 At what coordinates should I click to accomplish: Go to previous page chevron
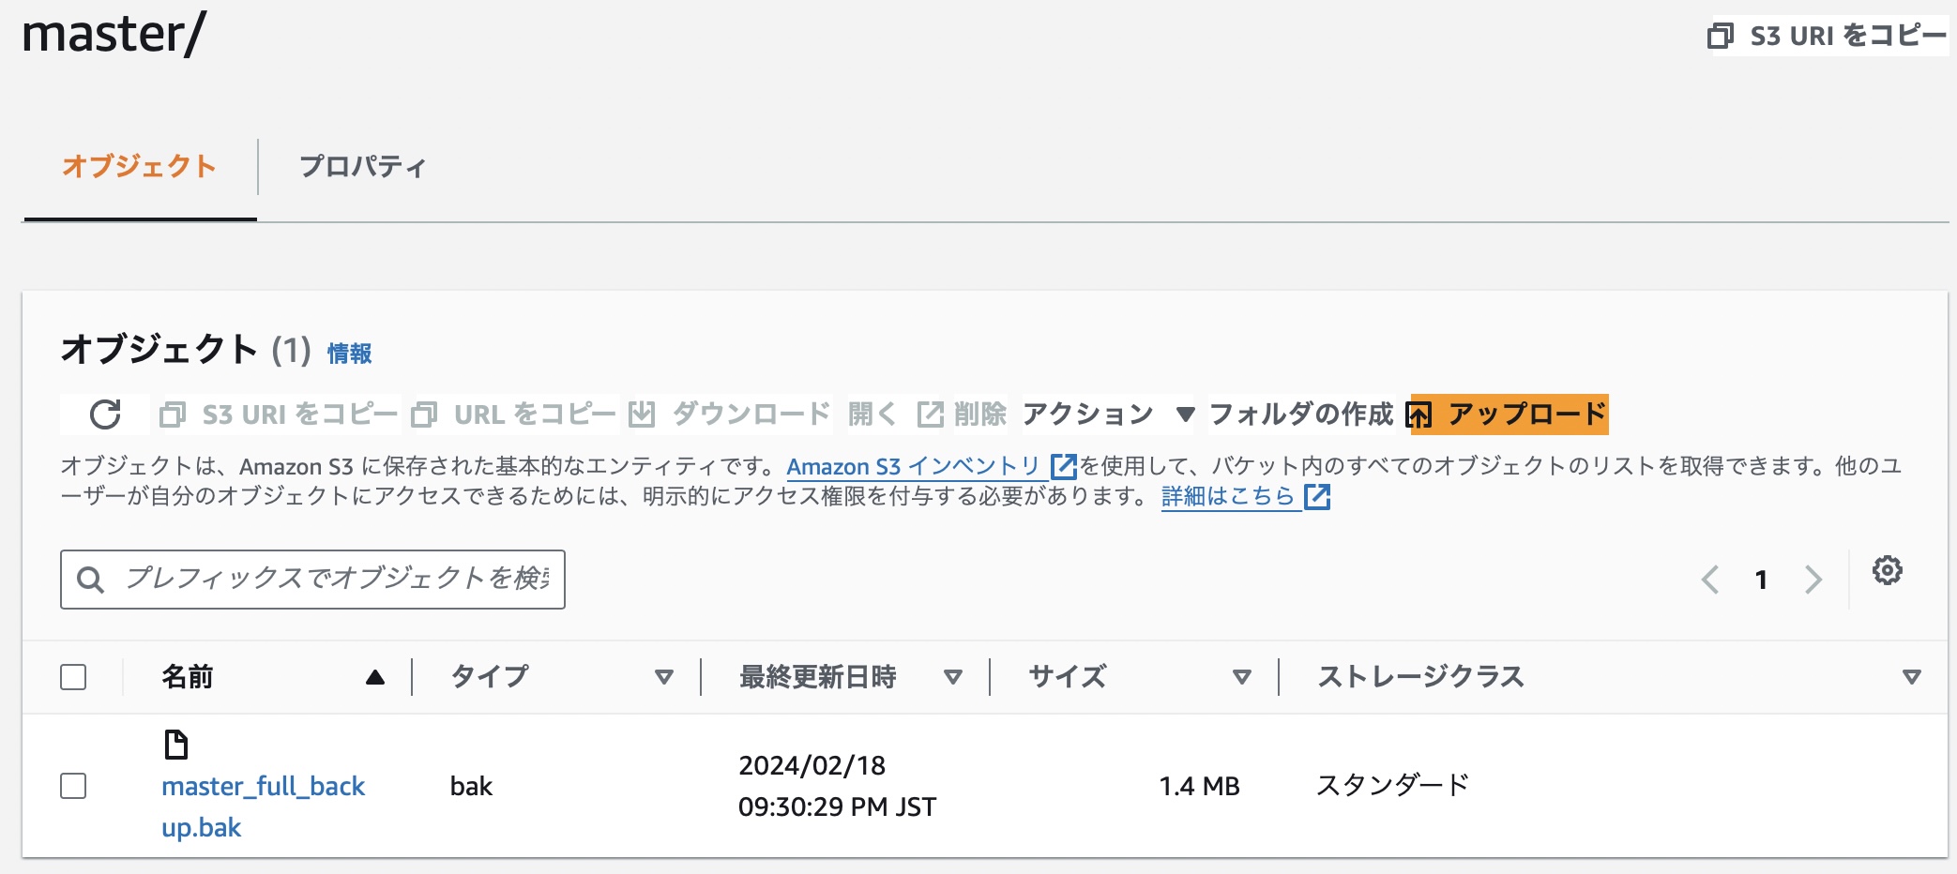pos(1710,580)
